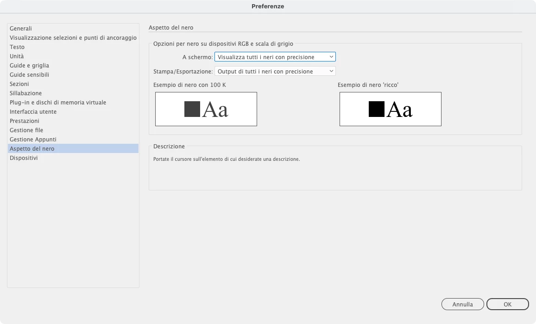Image resolution: width=536 pixels, height=324 pixels.
Task: Select Visualizzazione selezioni e punti di ancoraggio
Action: pos(73,38)
